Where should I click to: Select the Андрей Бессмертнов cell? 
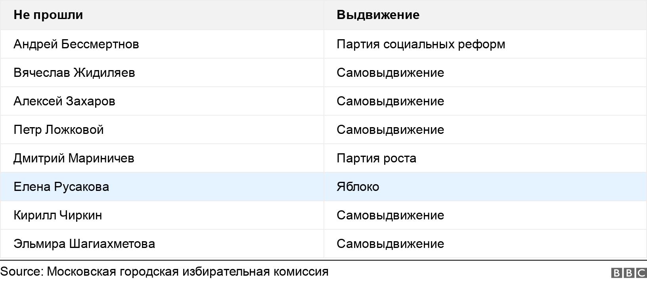pyautogui.click(x=76, y=44)
